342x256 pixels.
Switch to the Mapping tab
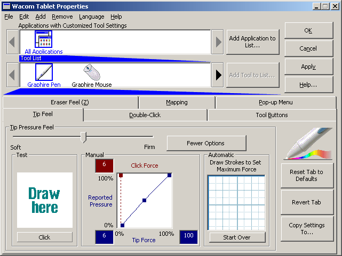tap(177, 102)
